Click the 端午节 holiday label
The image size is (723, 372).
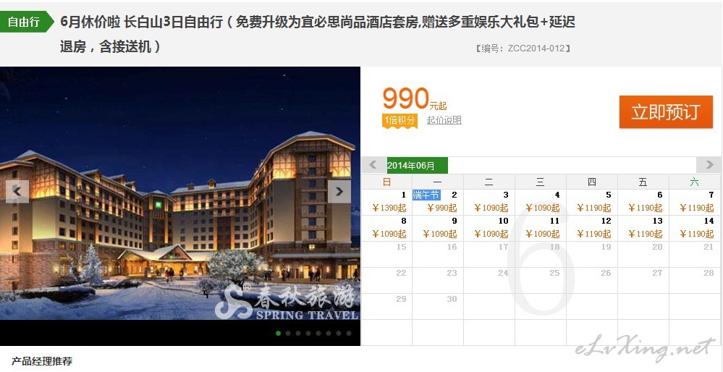[426, 195]
